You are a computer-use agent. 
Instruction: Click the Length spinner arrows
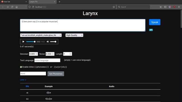71,54
